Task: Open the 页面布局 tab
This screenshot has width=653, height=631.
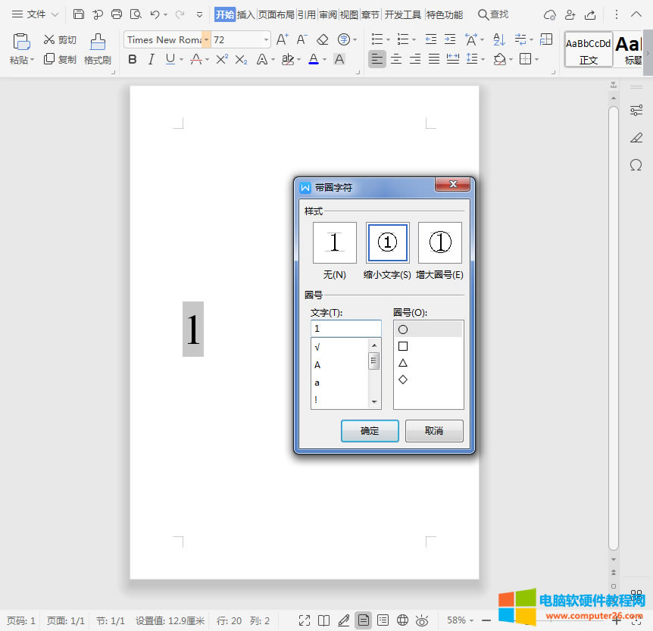Action: click(x=276, y=14)
